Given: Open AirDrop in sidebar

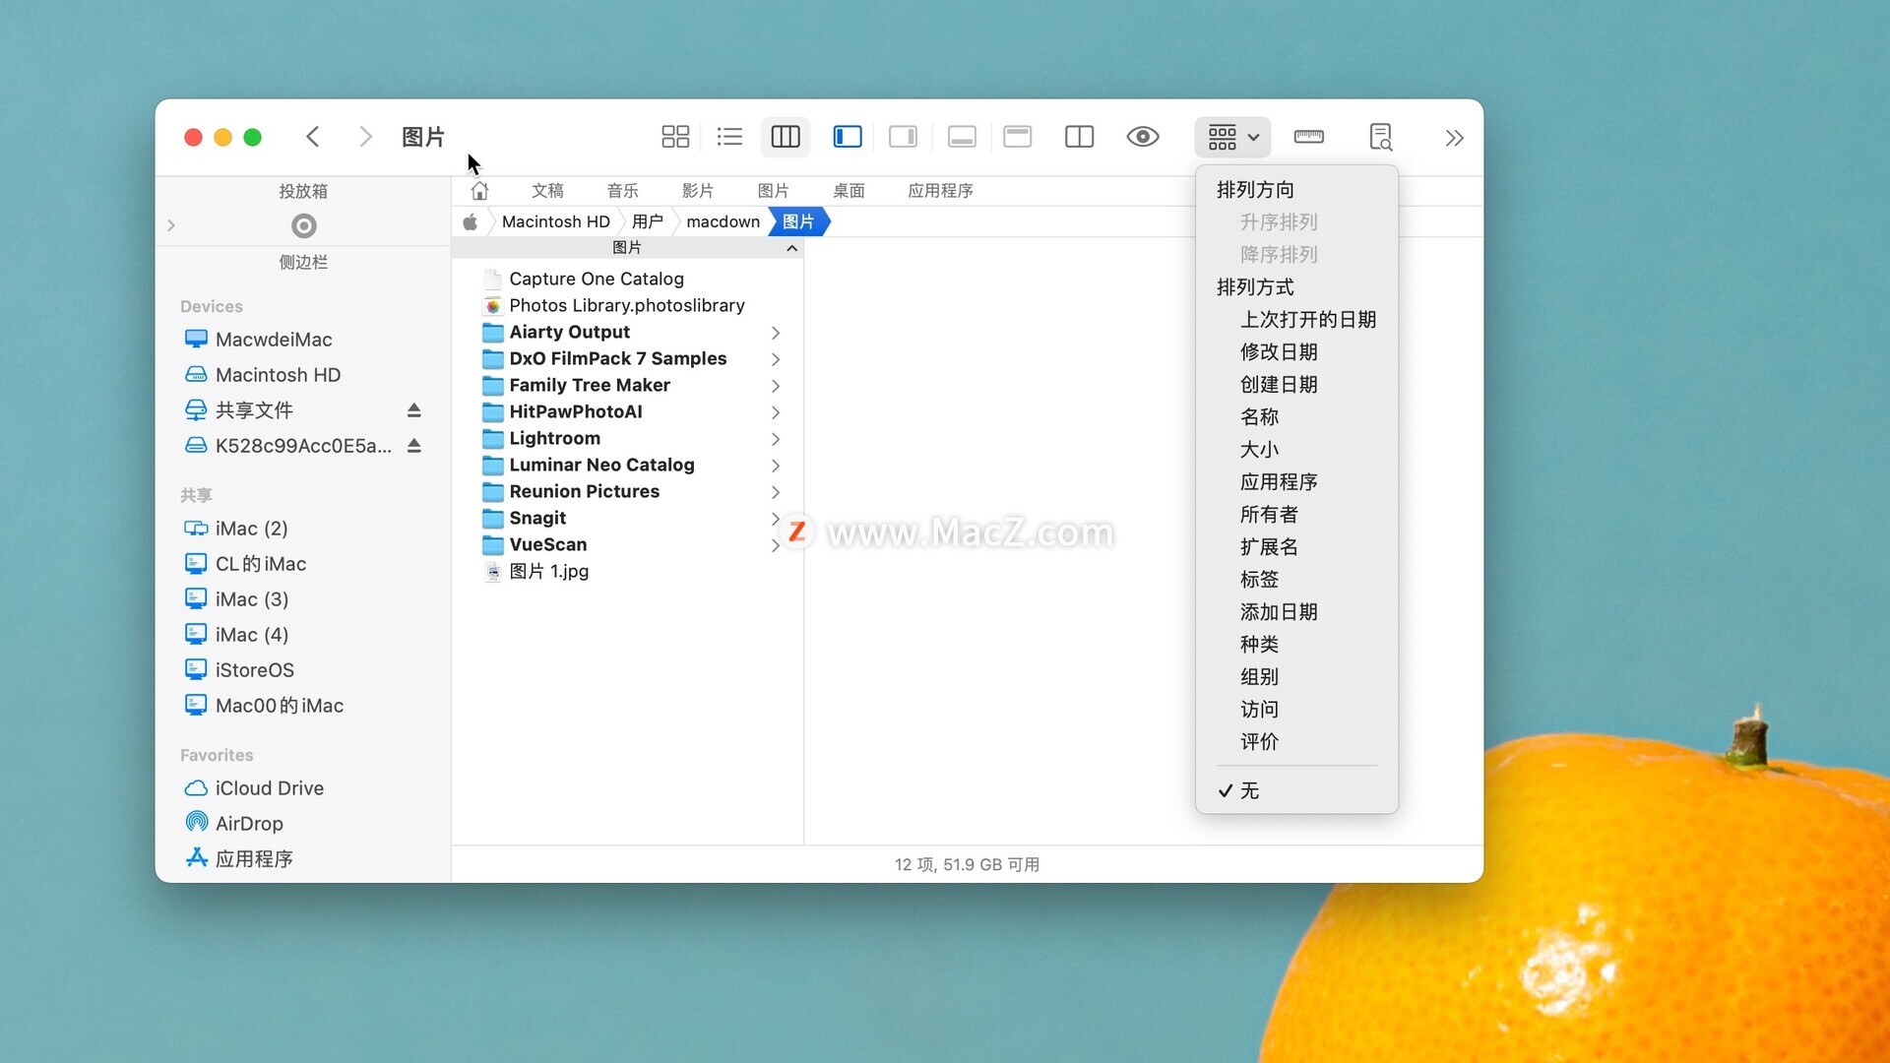Looking at the screenshot, I should pyautogui.click(x=234, y=824).
